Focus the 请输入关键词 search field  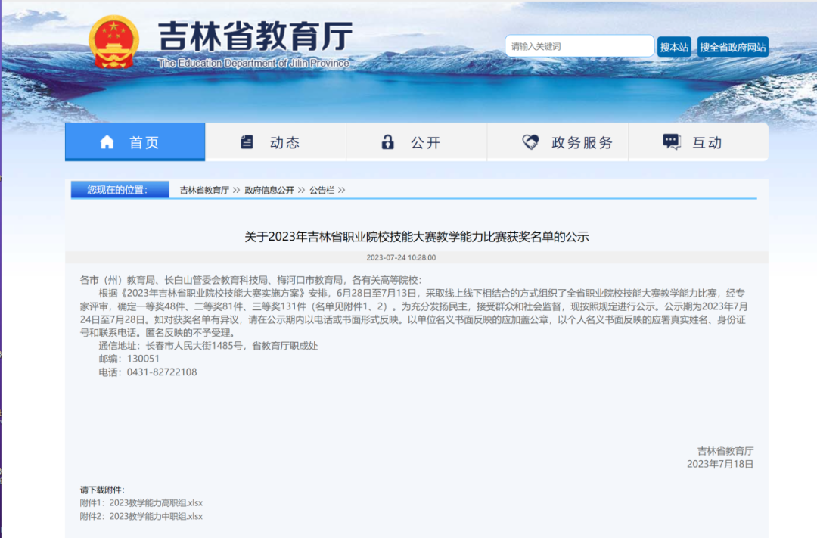(x=579, y=46)
